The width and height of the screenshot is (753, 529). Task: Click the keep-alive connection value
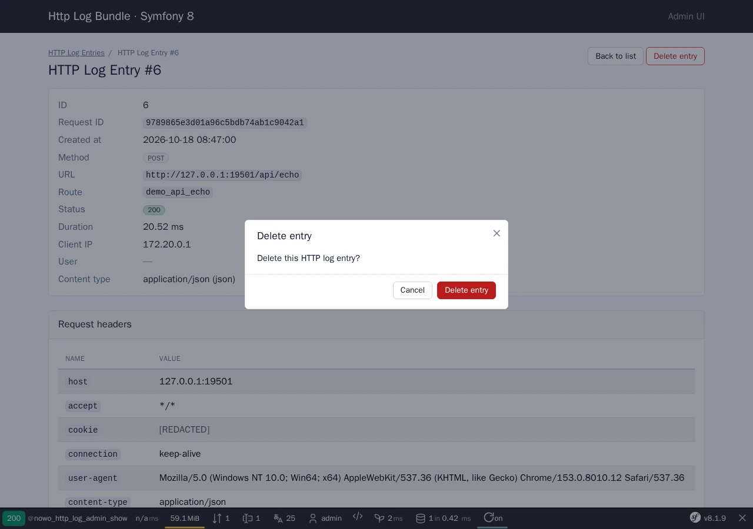180,454
